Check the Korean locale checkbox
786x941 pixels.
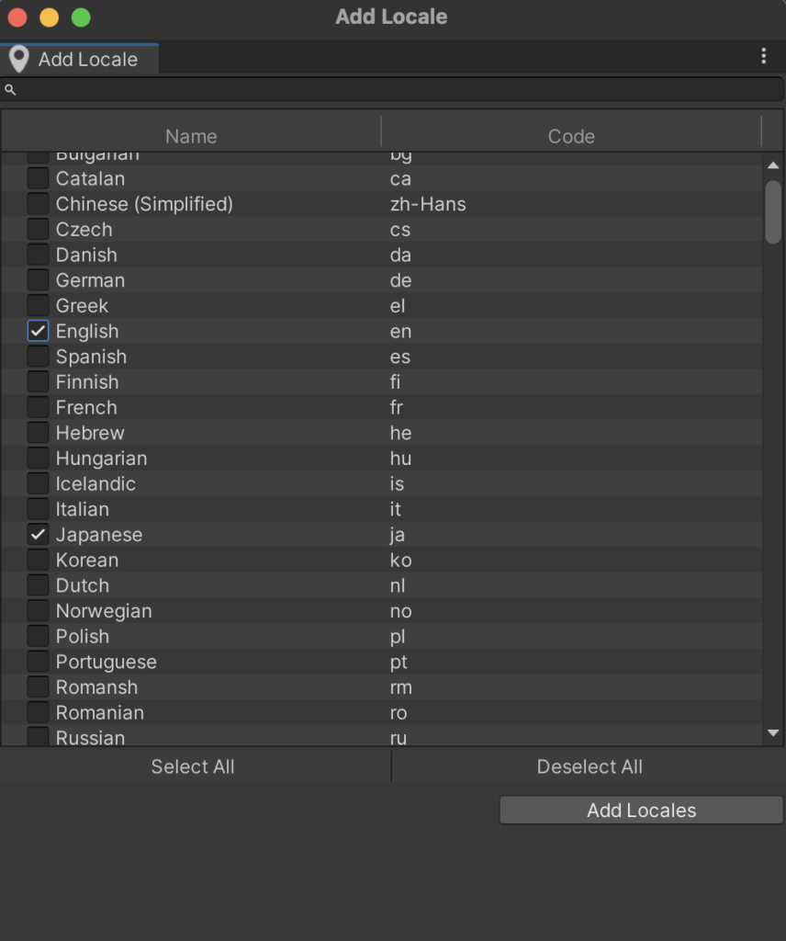click(x=38, y=561)
